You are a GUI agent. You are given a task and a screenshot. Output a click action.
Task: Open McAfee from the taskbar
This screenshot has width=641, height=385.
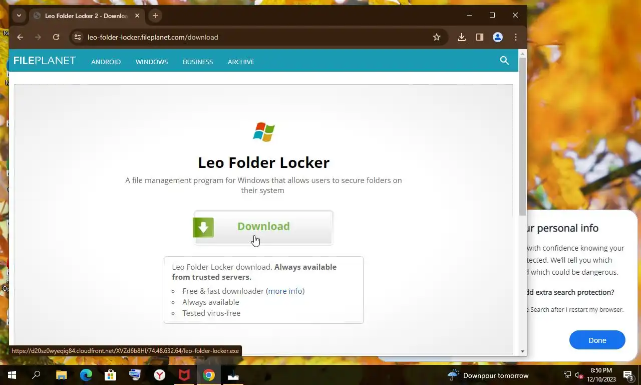184,375
